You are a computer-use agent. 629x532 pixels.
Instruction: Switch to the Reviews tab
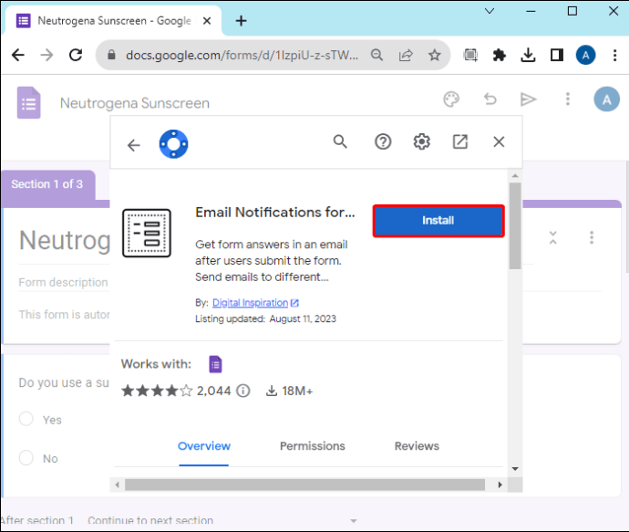tap(417, 446)
